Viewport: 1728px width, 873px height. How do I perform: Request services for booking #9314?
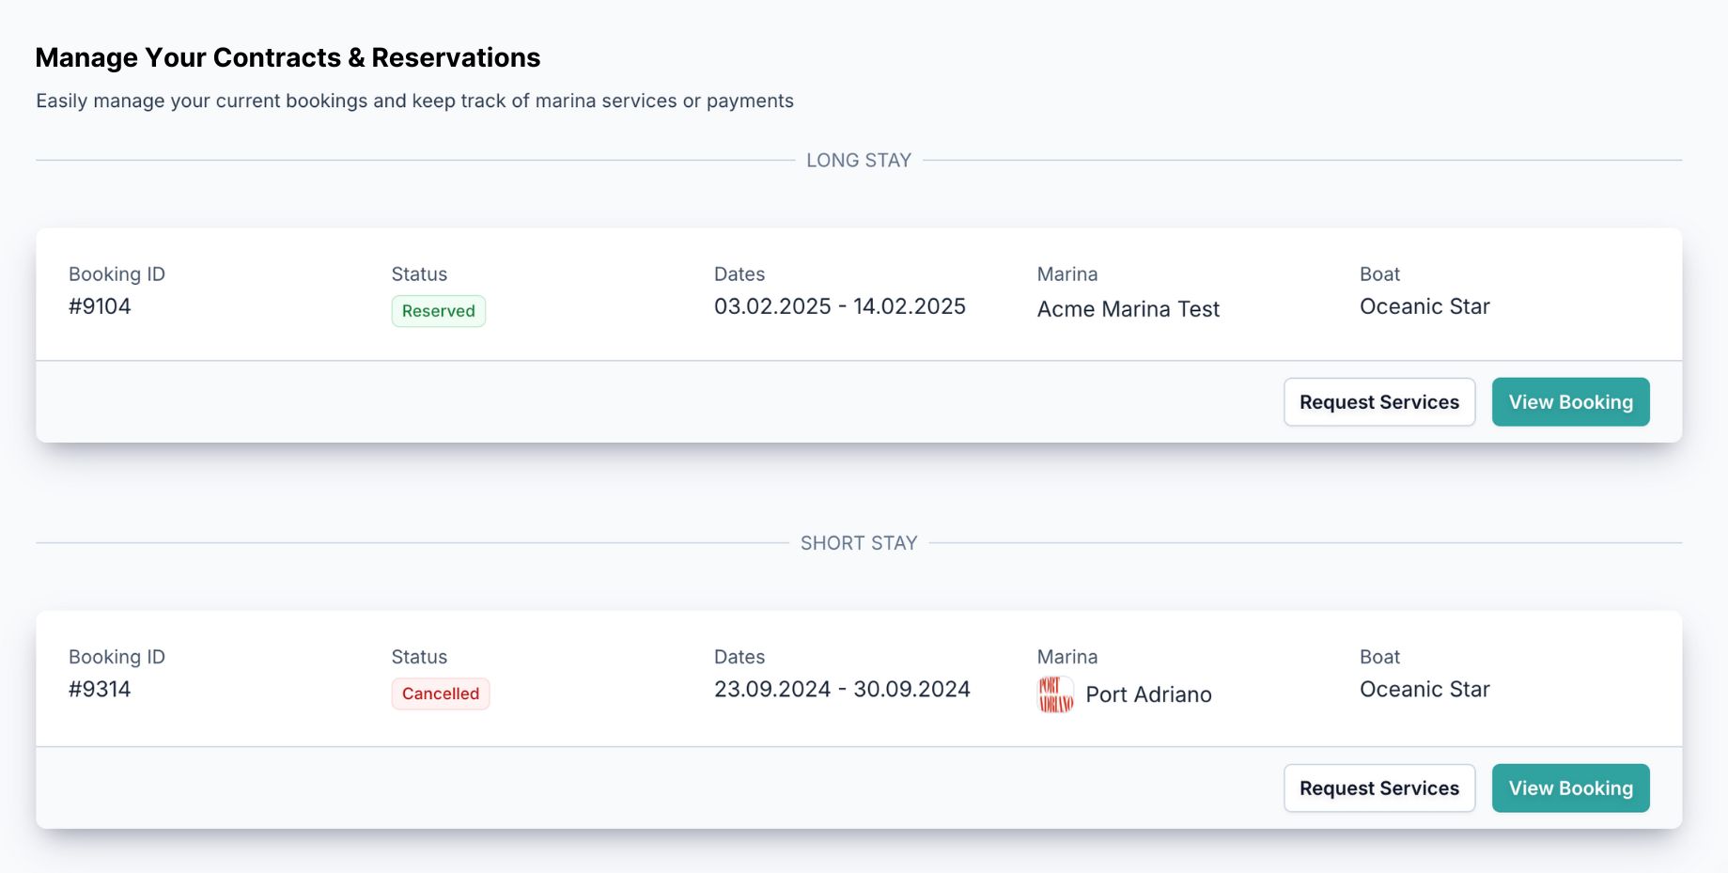[x=1379, y=788]
